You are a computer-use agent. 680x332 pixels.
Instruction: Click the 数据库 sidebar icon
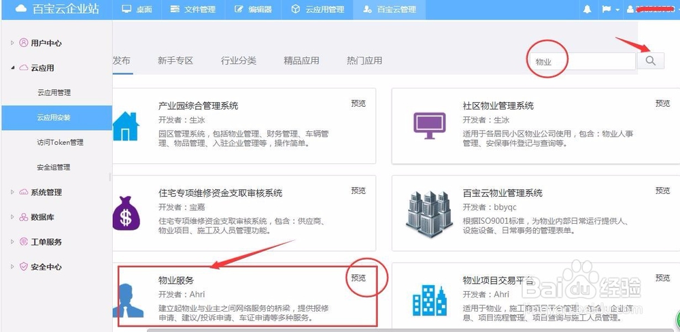pos(23,217)
